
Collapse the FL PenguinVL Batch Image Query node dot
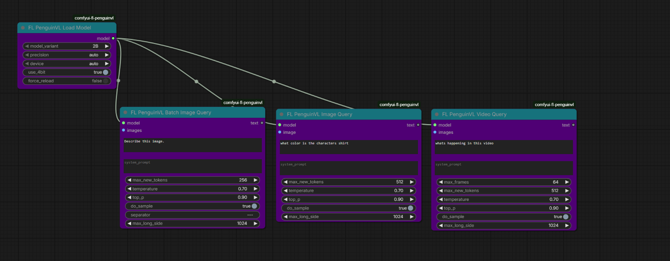tap(126, 113)
